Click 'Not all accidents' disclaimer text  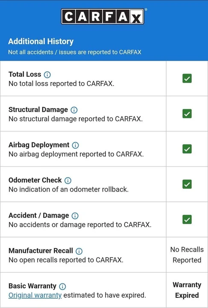pos(75,52)
